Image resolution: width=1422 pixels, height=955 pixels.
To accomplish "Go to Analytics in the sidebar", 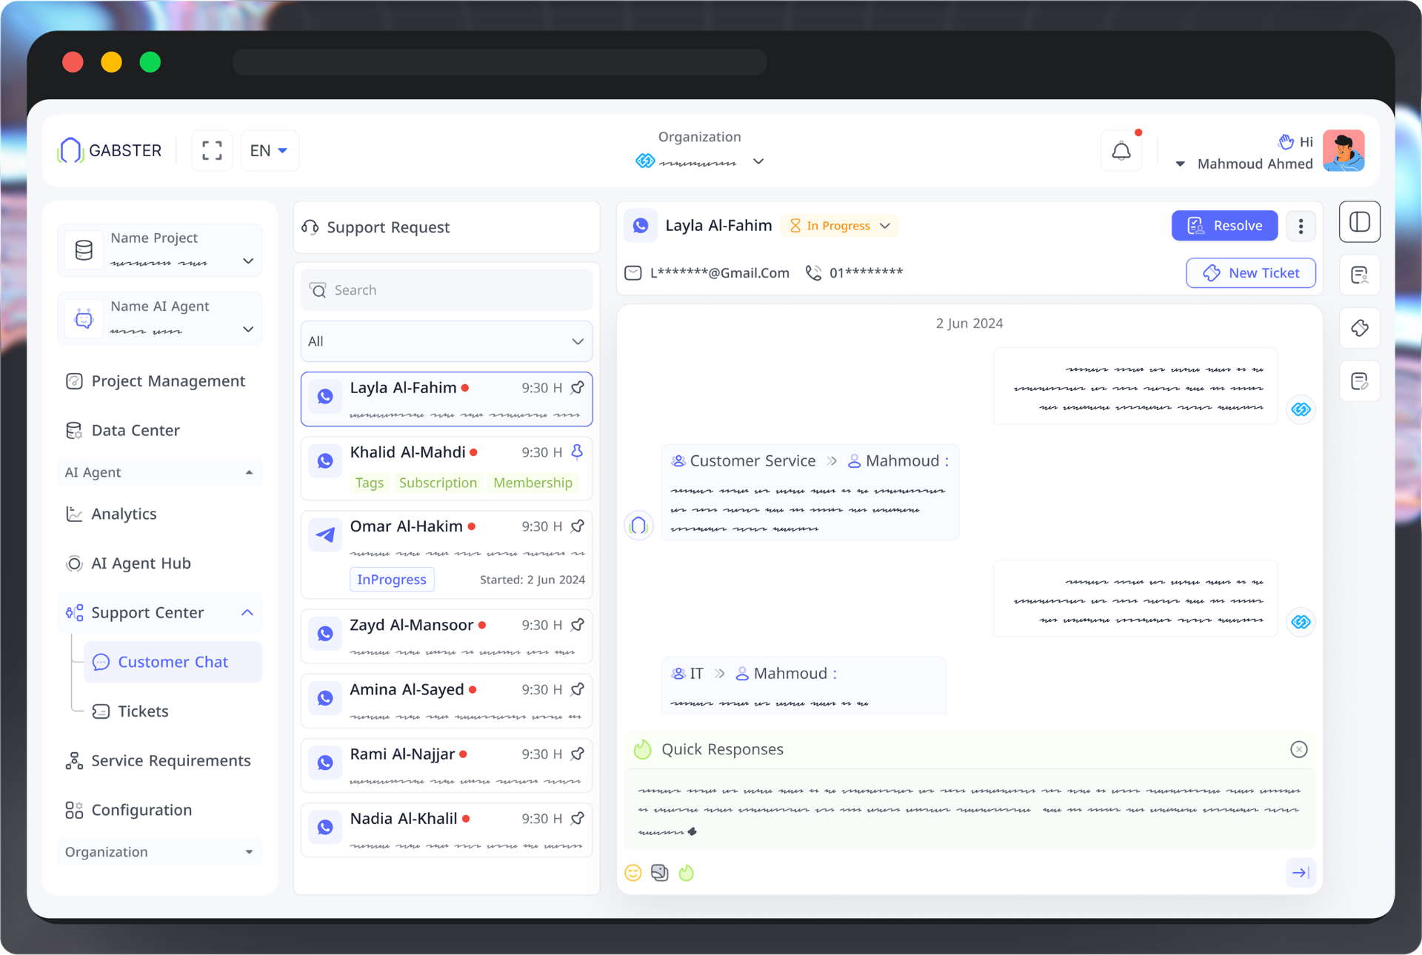I will pyautogui.click(x=124, y=514).
